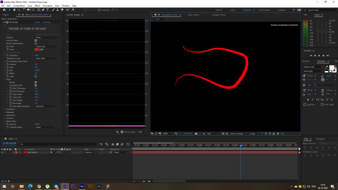Open the Active Camera dropdown
338x190 pixels.
point(238,134)
